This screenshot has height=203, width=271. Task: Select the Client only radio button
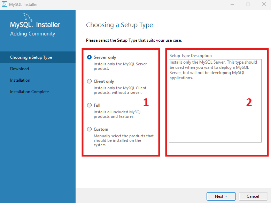89,81
